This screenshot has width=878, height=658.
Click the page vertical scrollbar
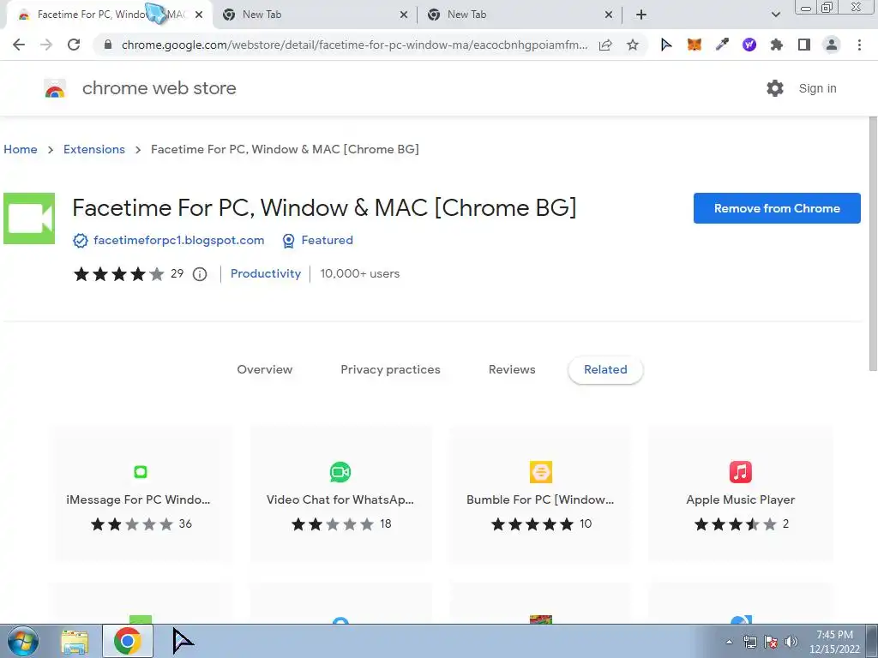point(872,243)
